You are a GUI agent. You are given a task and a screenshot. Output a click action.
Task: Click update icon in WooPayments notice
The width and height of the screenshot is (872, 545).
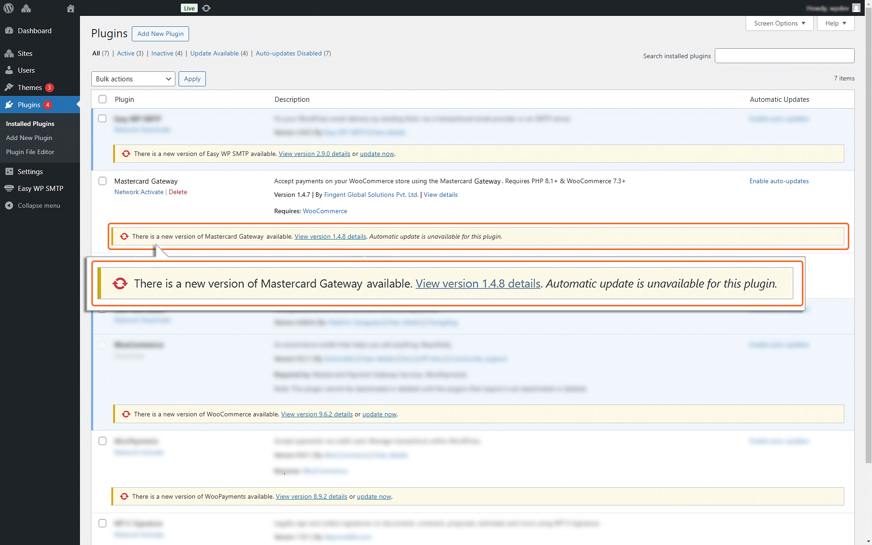(x=124, y=496)
